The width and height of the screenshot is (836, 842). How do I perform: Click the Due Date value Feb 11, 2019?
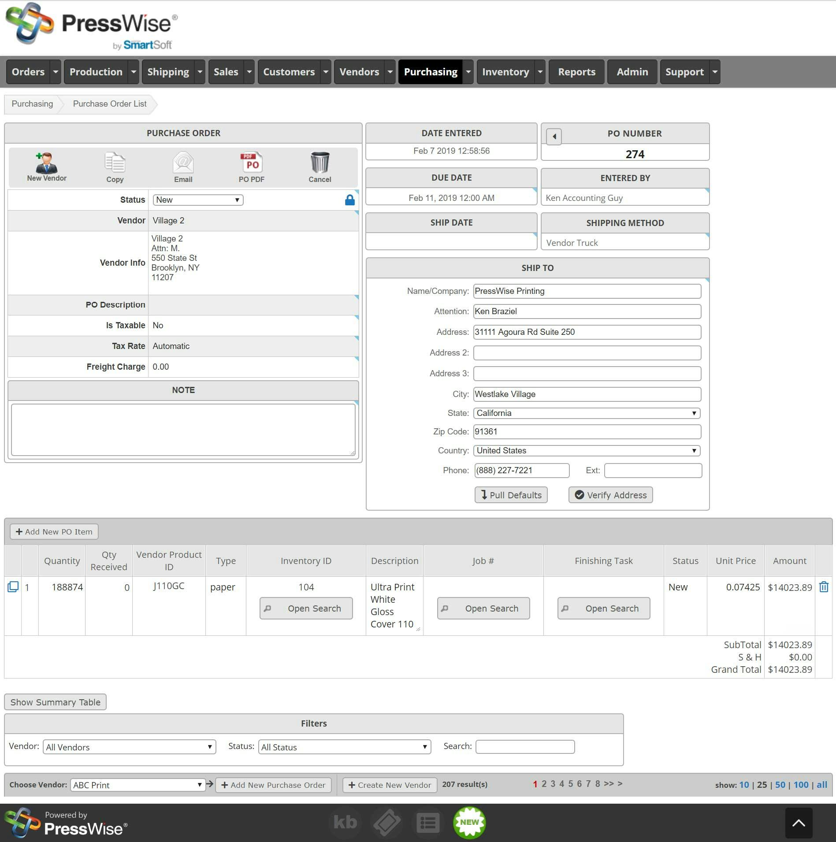pos(451,198)
